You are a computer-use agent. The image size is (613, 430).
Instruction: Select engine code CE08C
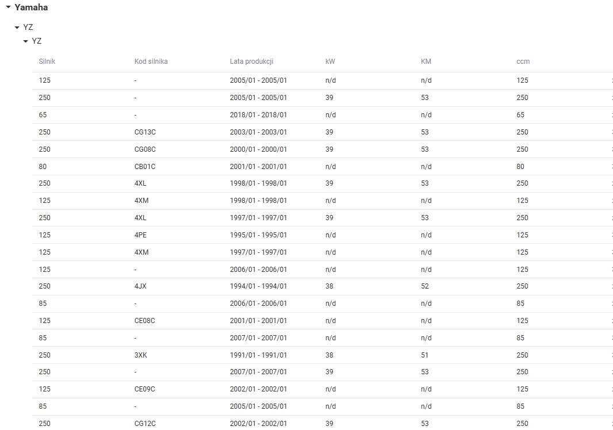pos(145,321)
